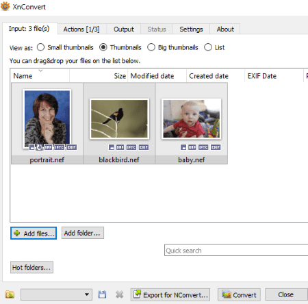The image size is (308, 304).
Task: Open the load script folder icon
Action: click(x=10, y=294)
